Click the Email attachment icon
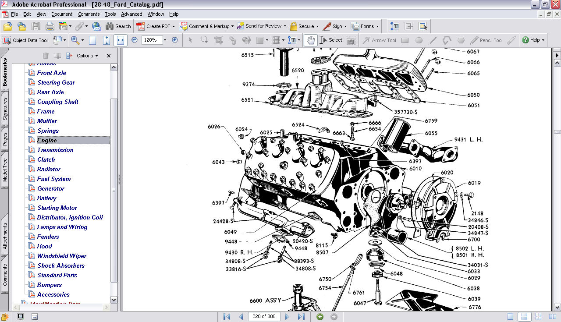 [x=96, y=26]
